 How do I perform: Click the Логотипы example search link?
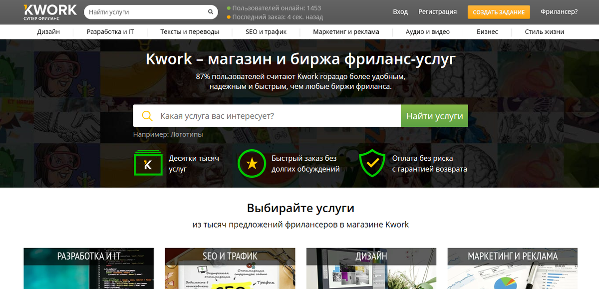click(x=187, y=135)
